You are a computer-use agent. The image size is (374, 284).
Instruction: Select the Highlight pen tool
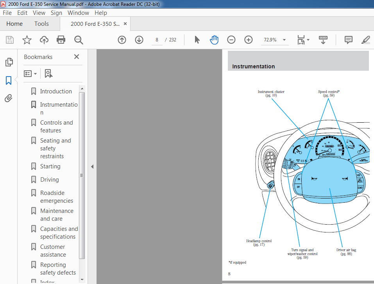click(365, 40)
